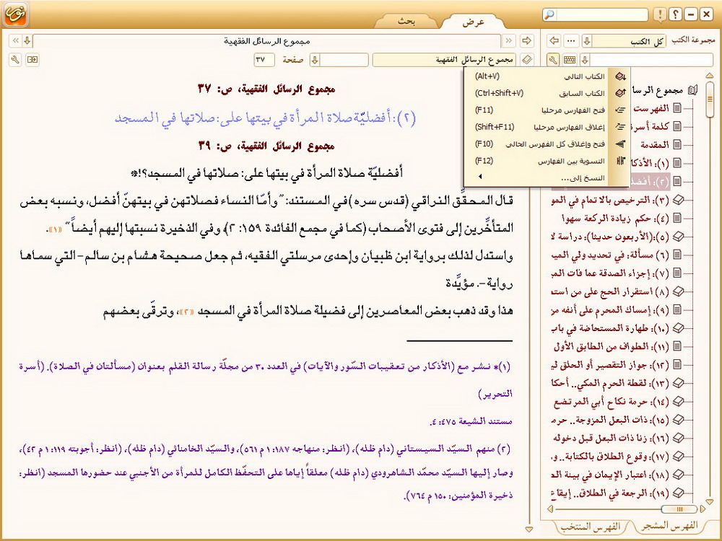Click footnote reference «١» in the text
This screenshot has width=722, height=541.
55,229
